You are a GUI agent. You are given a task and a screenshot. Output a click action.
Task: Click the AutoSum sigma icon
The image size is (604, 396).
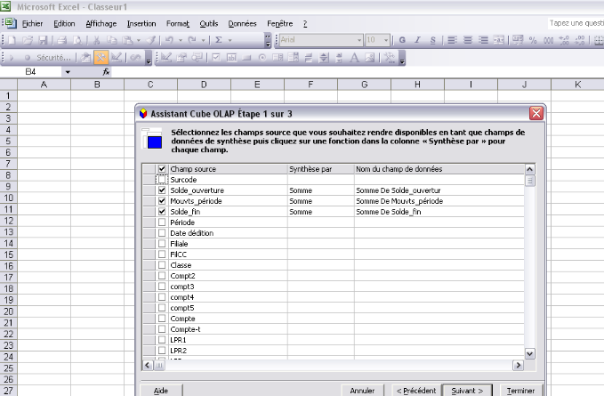click(219, 40)
